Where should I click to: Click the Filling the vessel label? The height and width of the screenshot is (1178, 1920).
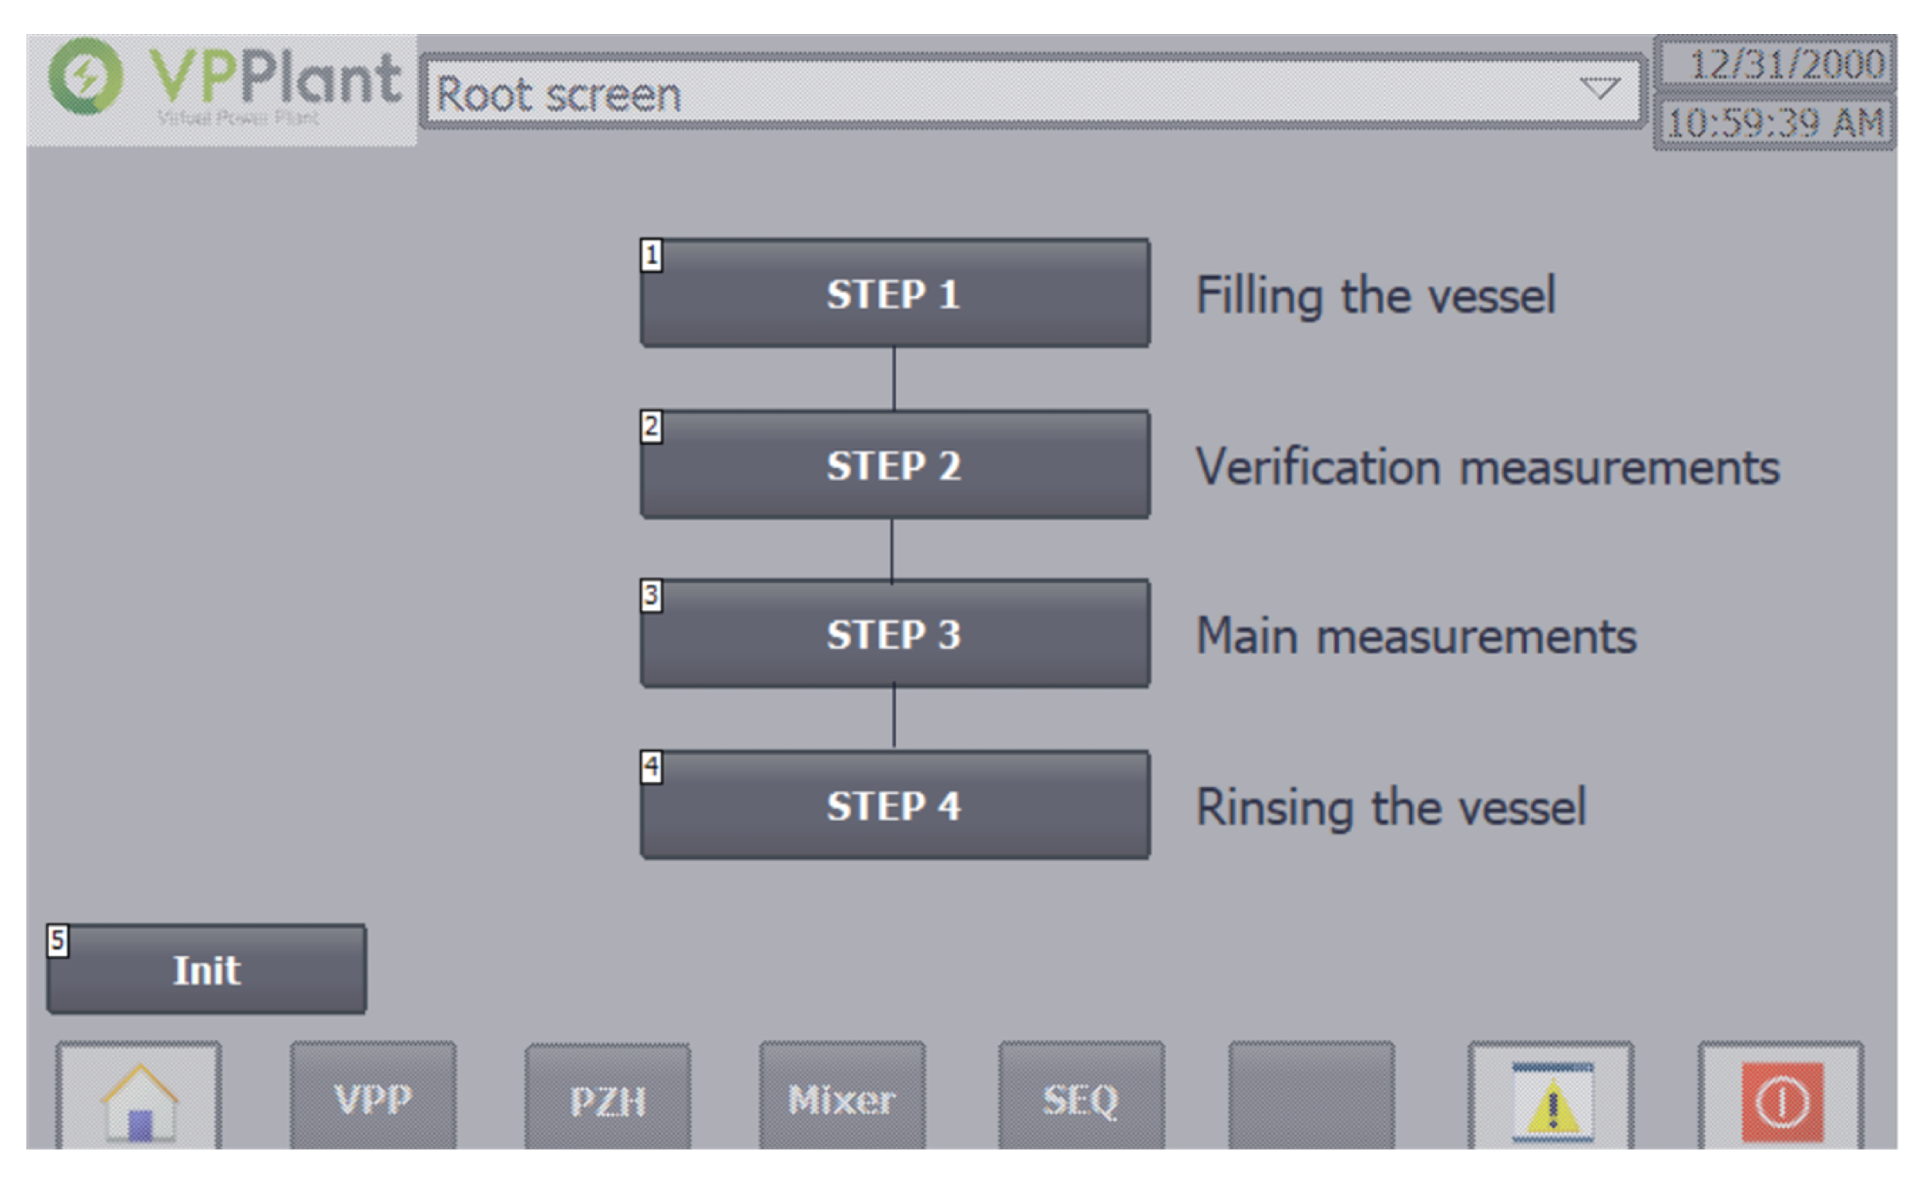click(1375, 295)
